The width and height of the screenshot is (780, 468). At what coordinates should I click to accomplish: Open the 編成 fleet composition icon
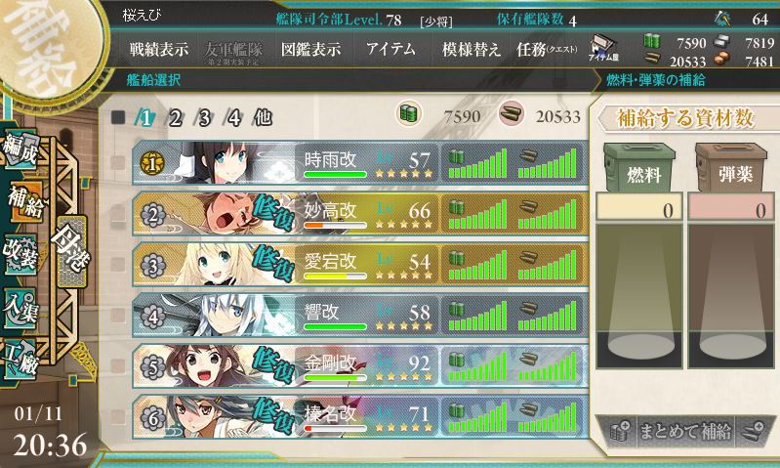pyautogui.click(x=20, y=149)
